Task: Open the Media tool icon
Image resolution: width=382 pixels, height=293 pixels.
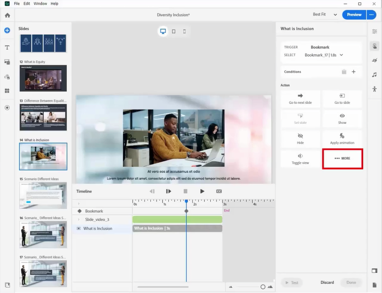Action: (x=7, y=62)
